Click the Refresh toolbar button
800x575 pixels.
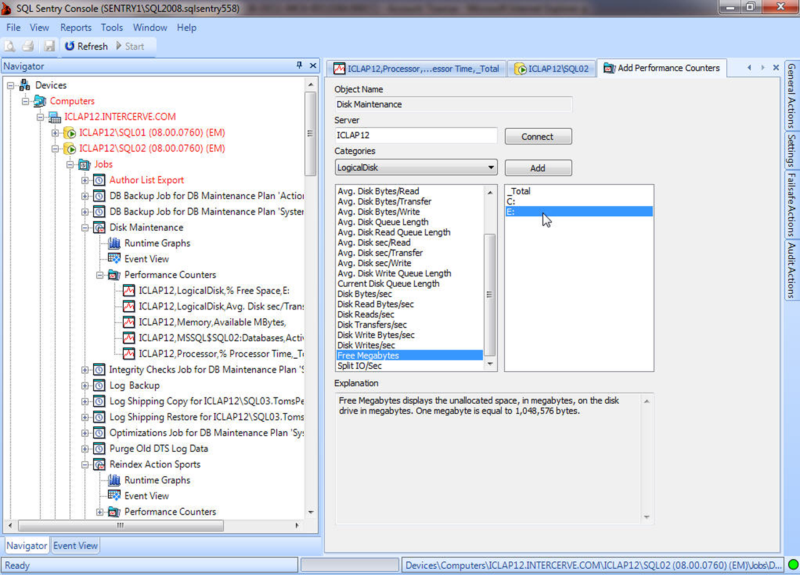86,46
